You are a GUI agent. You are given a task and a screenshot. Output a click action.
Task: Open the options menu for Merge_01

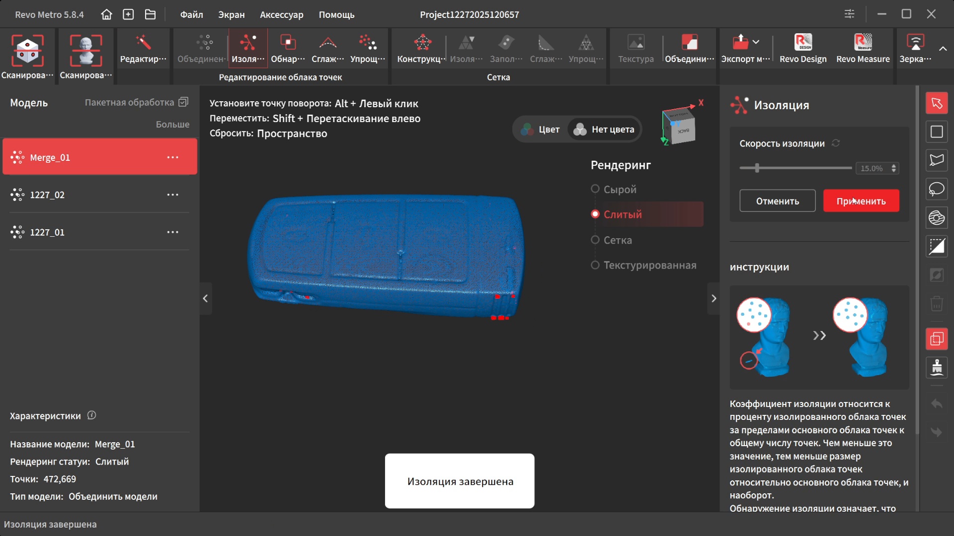[x=172, y=157]
